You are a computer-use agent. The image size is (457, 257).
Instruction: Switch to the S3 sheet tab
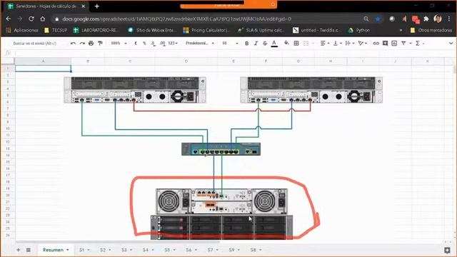126,250
